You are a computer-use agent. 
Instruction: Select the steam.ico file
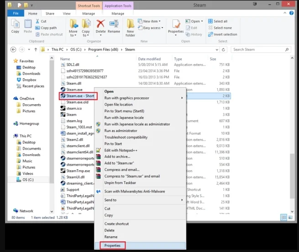coord(74,108)
